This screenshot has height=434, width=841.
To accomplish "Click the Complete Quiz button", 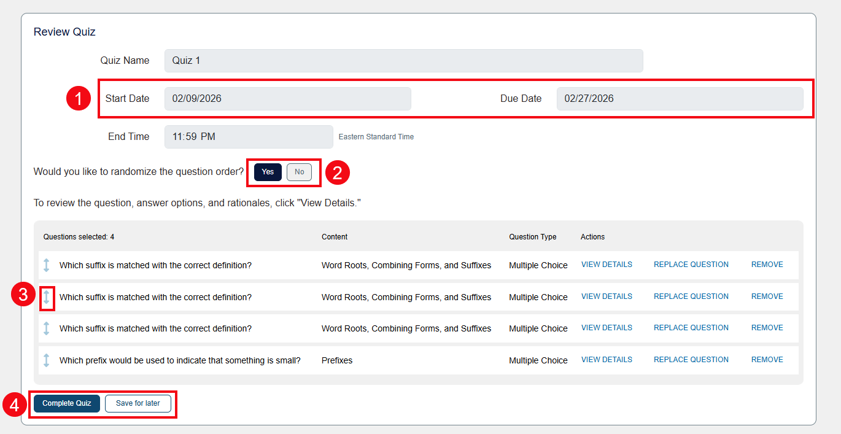I will click(66, 403).
